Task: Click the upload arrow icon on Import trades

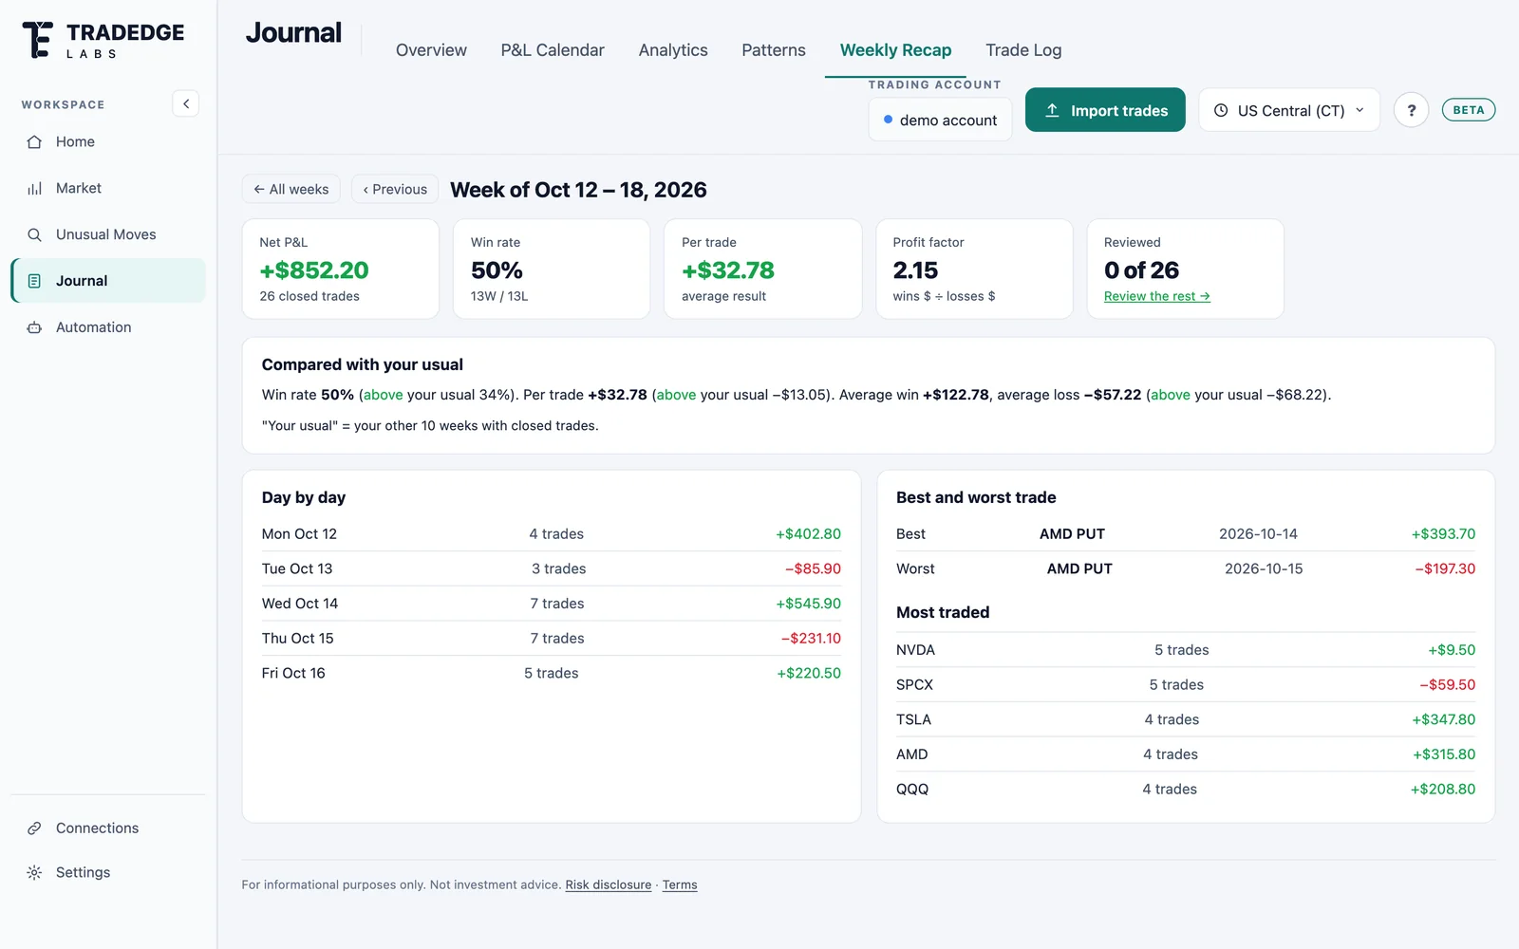Action: (1052, 110)
